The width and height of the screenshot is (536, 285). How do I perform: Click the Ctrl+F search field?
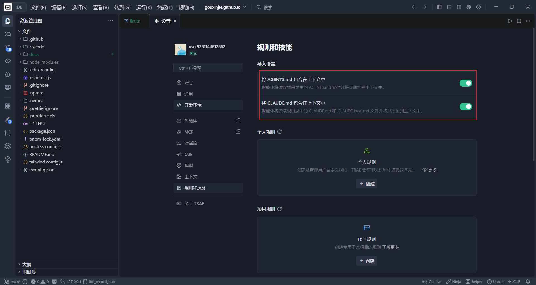208,67
